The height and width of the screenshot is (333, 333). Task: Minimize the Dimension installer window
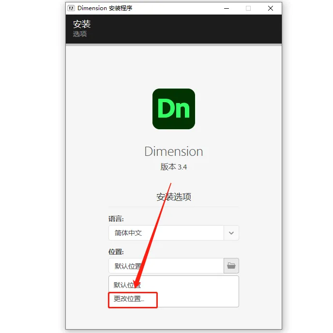click(x=227, y=8)
